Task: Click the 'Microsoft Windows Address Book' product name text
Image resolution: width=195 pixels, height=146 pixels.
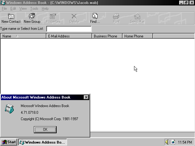Action: (45, 106)
